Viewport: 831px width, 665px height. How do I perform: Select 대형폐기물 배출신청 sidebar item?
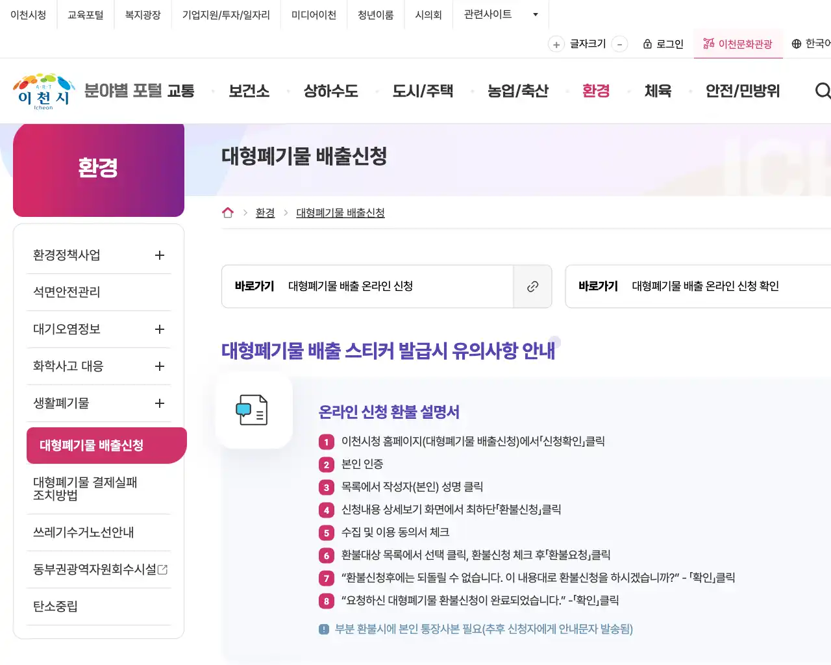click(x=106, y=445)
